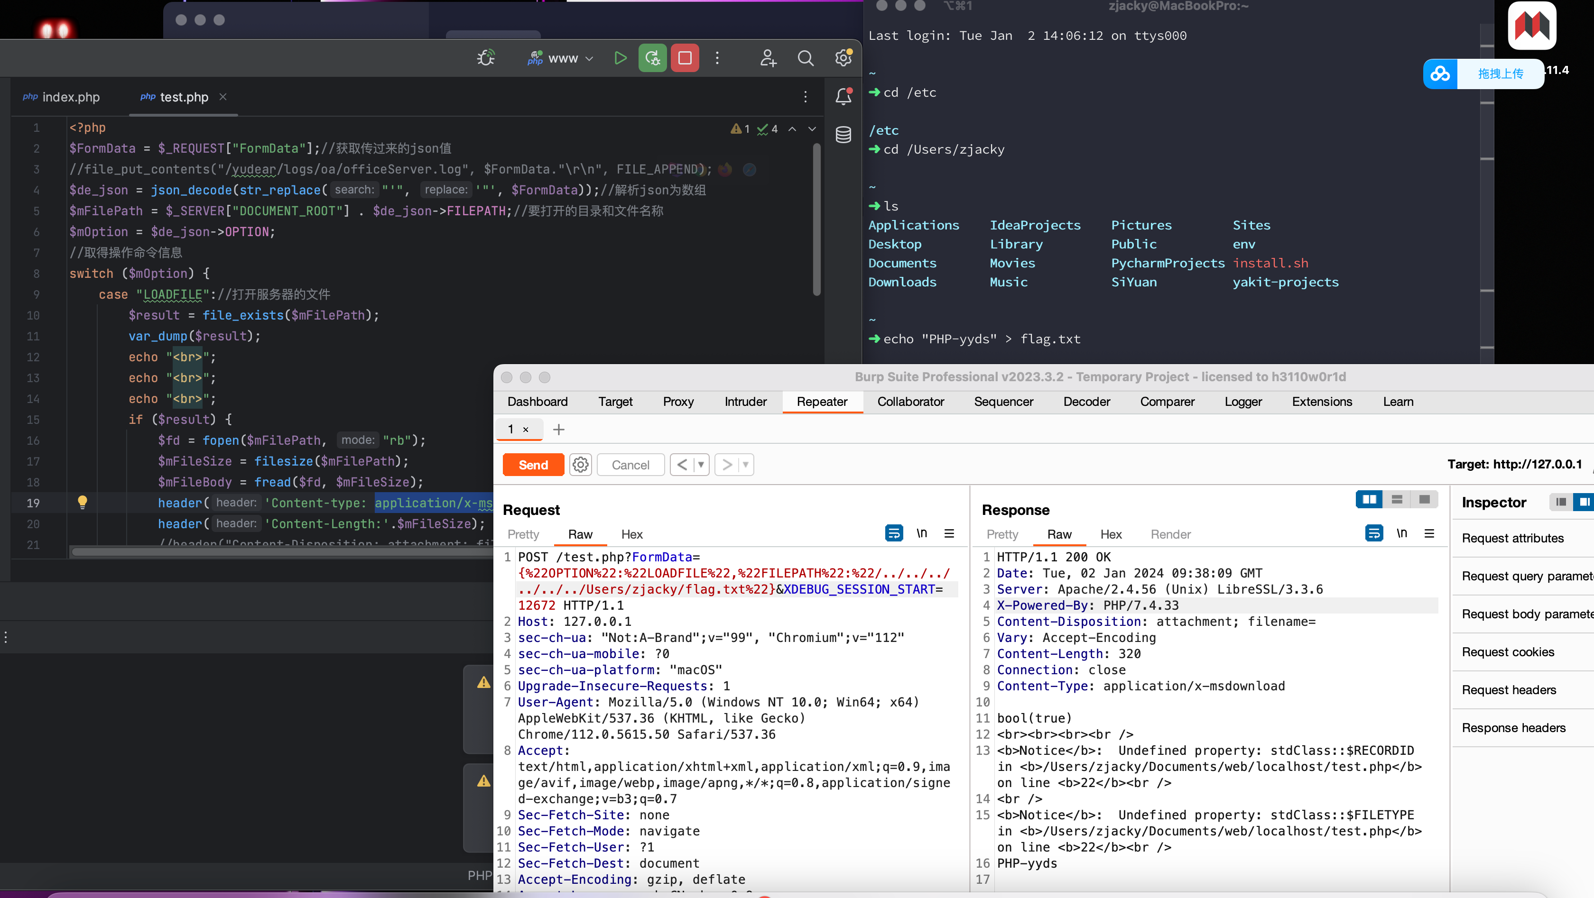
Task: Expand Response headers in Inspector
Action: tap(1513, 727)
